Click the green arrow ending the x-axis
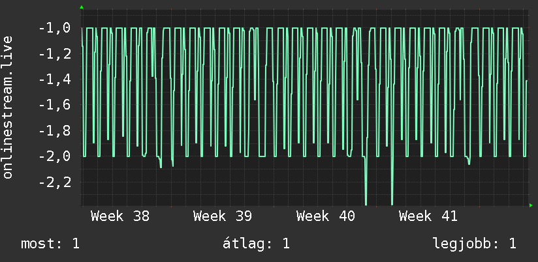 click(531, 205)
